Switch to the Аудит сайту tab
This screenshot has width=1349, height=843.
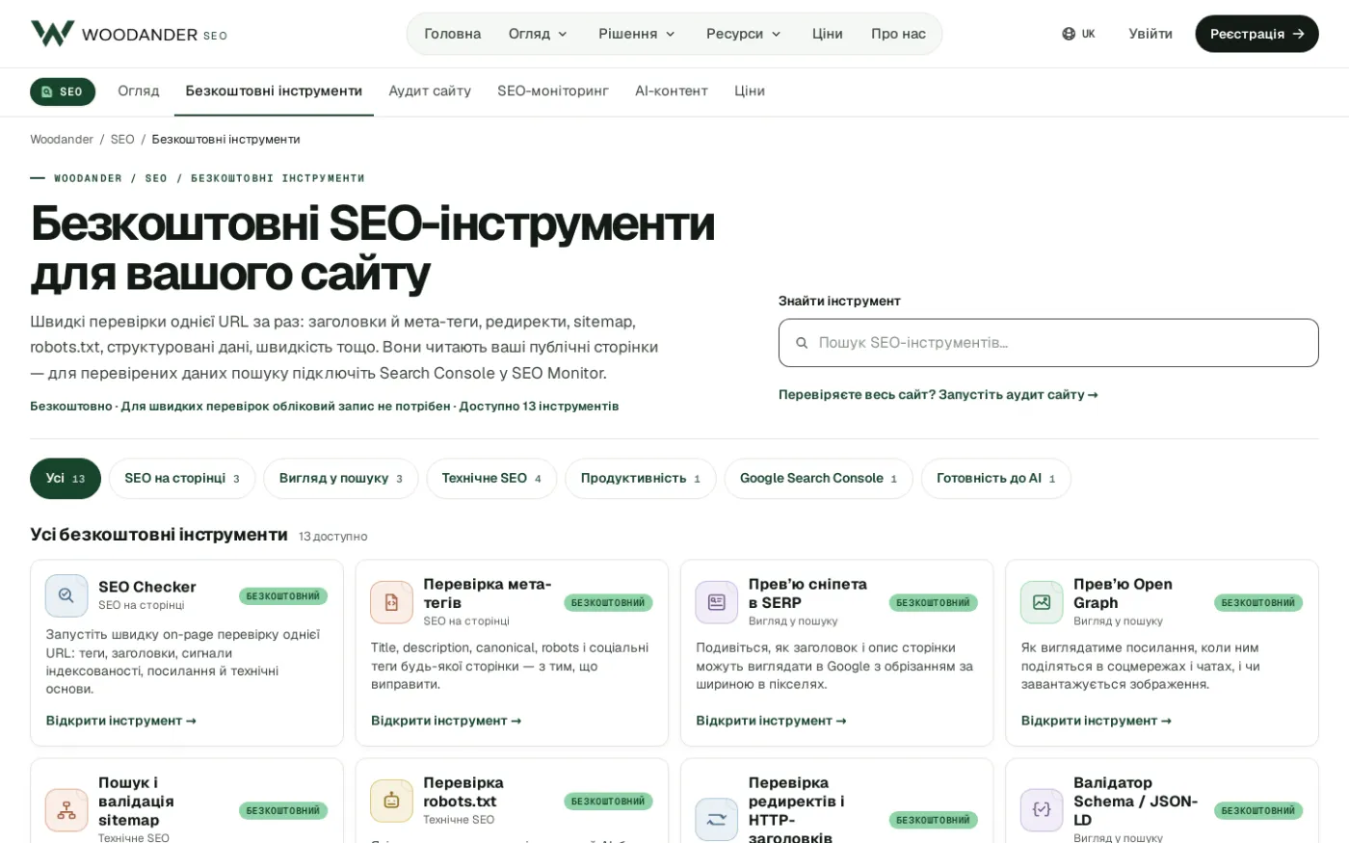[430, 92]
